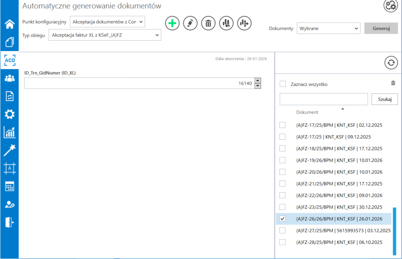Increase ID_Trn_GidNumer with up arrow

(257, 80)
